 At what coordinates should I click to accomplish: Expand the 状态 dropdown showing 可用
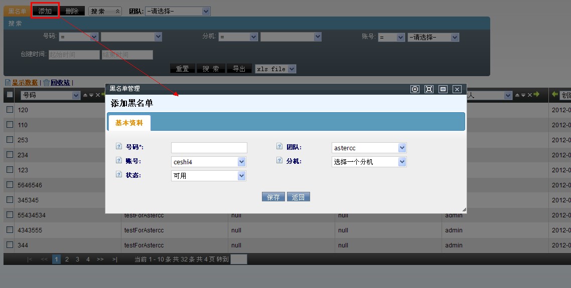coord(208,176)
